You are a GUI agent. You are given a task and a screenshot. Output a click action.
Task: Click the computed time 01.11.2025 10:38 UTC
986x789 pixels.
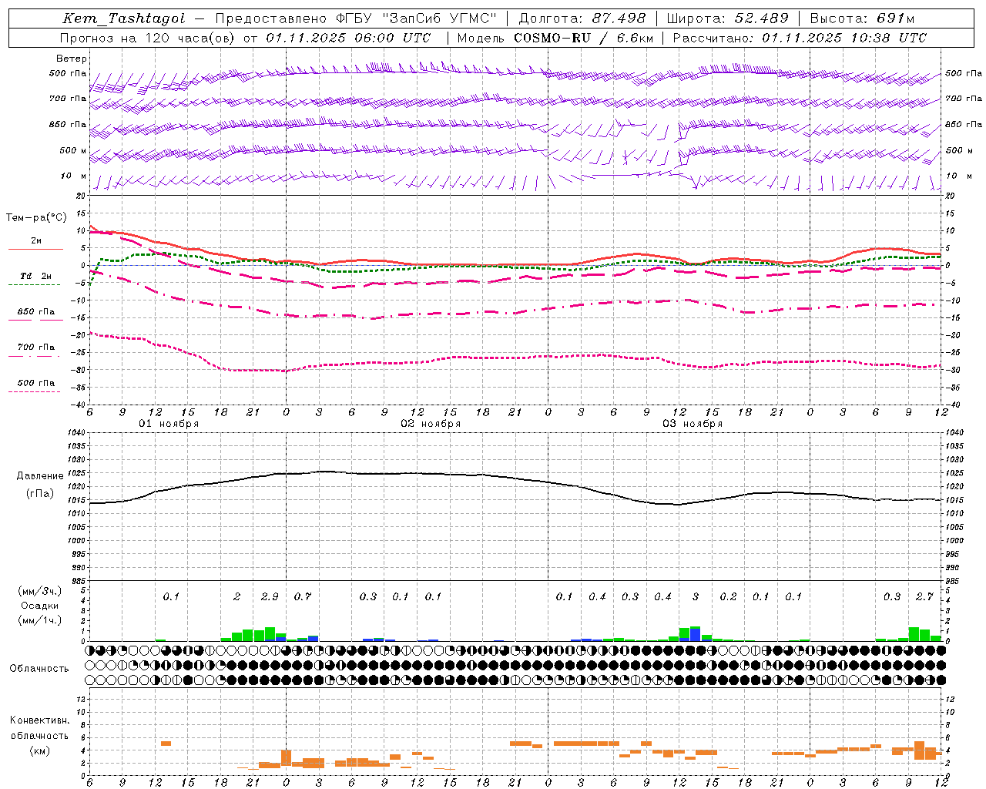pos(844,37)
